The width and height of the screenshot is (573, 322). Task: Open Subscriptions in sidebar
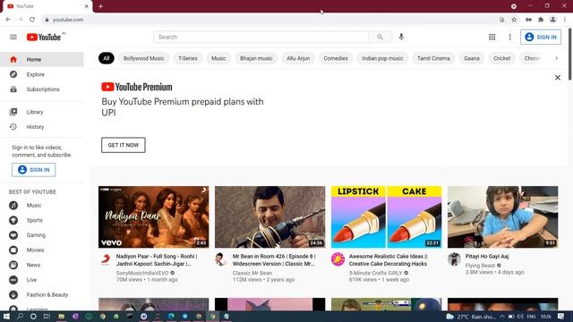[x=42, y=89]
